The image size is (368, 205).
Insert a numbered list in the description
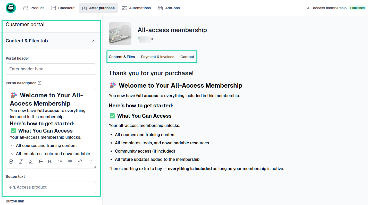click(60, 162)
